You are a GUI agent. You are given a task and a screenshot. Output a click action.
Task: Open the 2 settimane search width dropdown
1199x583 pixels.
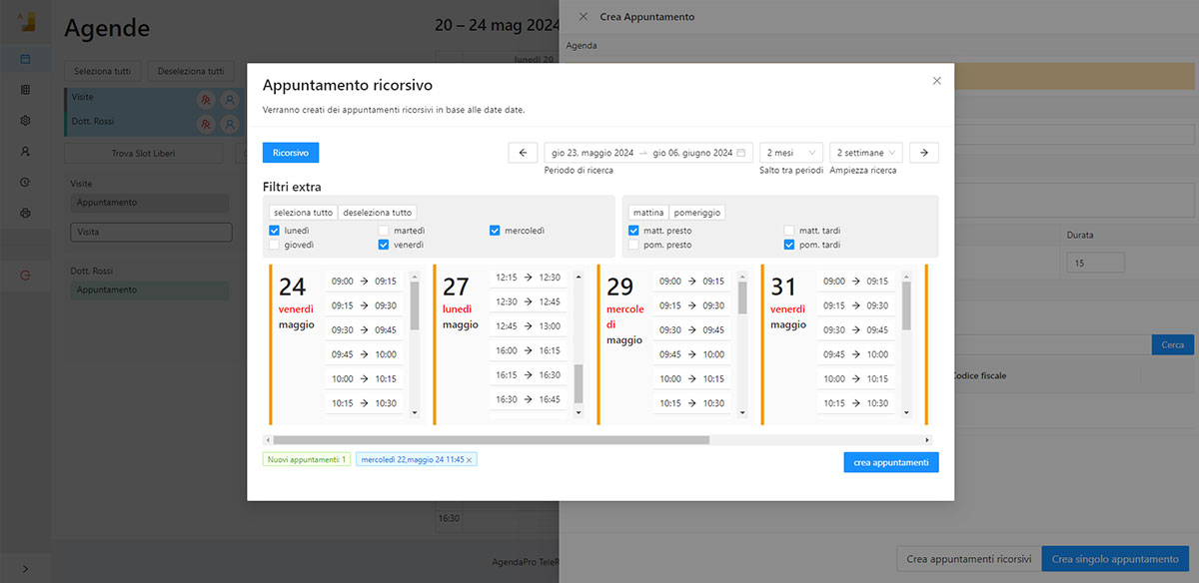[x=865, y=153]
